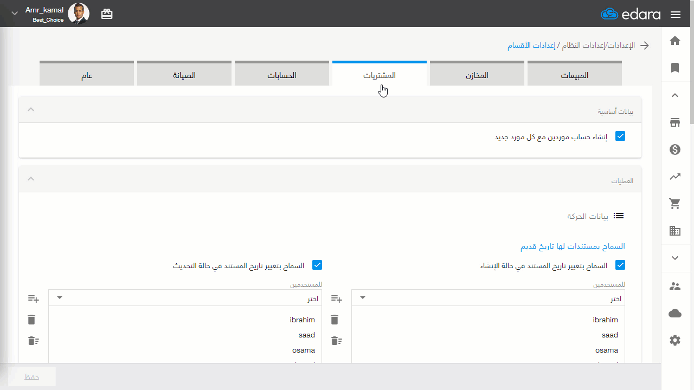Expand the user account menu arrow

click(x=15, y=14)
